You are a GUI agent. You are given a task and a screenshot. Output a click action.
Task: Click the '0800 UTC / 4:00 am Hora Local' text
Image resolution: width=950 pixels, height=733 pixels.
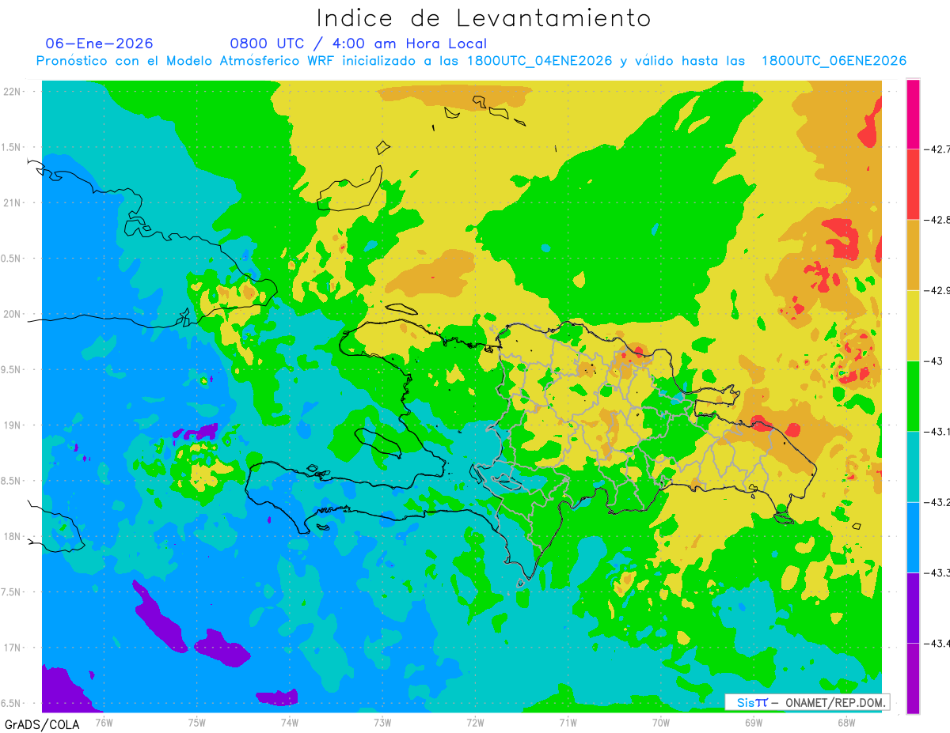[359, 43]
